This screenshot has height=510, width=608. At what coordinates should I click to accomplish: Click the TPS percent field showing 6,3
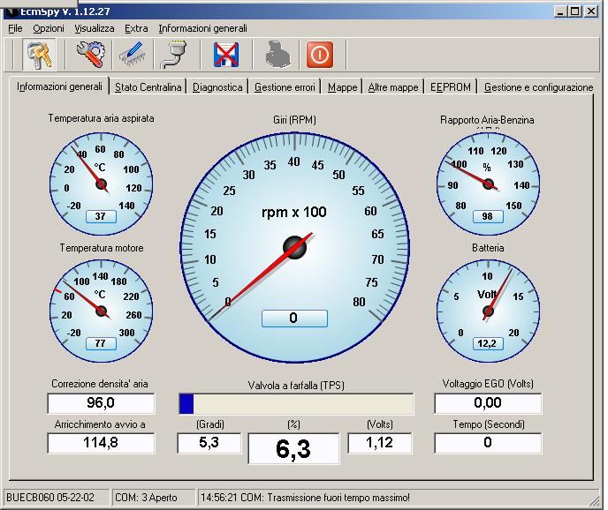pyautogui.click(x=293, y=448)
